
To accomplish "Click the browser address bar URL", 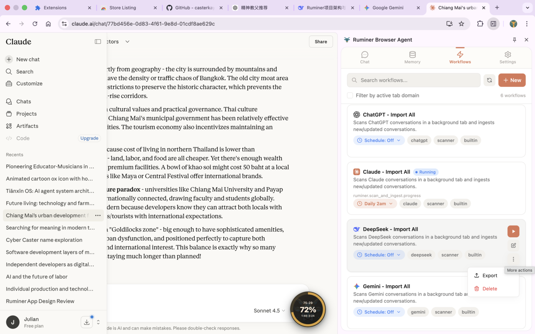I will 143,24.
